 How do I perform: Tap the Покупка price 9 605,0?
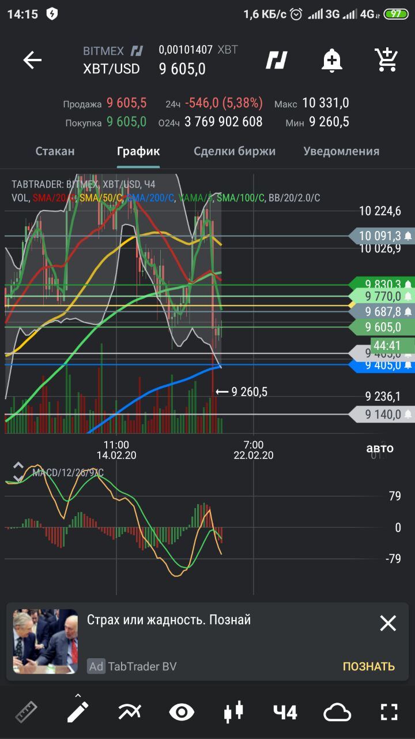(x=126, y=122)
